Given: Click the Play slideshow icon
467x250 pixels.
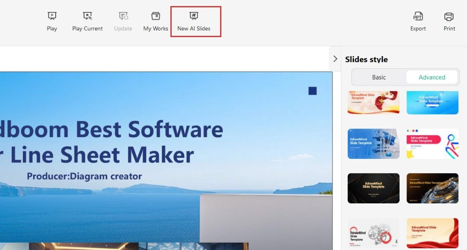Looking at the screenshot, I should (x=52, y=22).
